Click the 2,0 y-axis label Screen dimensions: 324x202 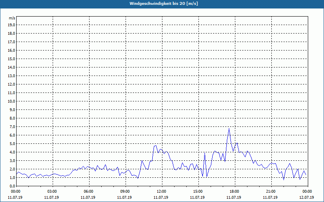coord(12,169)
